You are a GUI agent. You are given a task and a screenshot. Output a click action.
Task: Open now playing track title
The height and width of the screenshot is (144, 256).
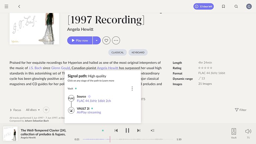coord(43,132)
